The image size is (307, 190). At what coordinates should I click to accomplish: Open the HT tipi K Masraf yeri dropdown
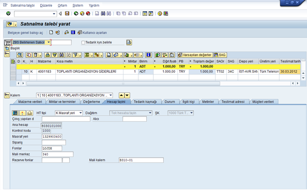pyautogui.click(x=81, y=113)
